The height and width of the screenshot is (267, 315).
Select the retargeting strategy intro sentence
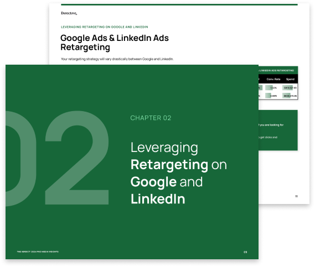pos(117,59)
